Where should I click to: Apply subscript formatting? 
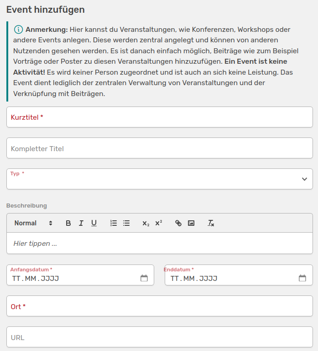click(x=146, y=223)
